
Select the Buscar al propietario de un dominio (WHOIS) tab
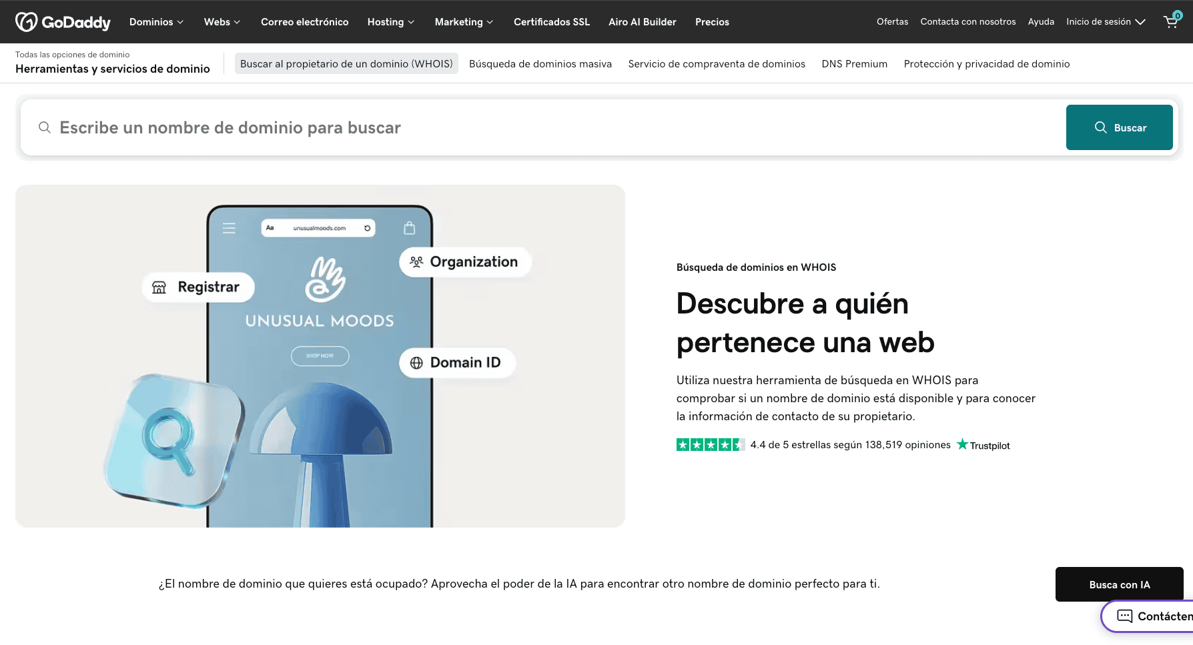346,64
